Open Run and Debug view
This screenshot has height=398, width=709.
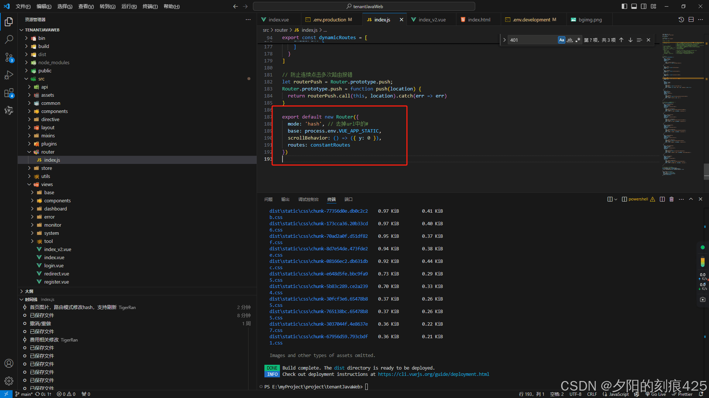tap(9, 75)
